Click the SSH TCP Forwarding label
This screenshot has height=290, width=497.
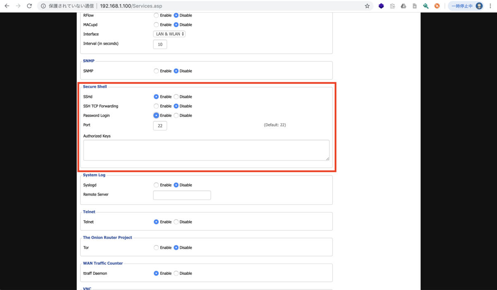click(101, 106)
